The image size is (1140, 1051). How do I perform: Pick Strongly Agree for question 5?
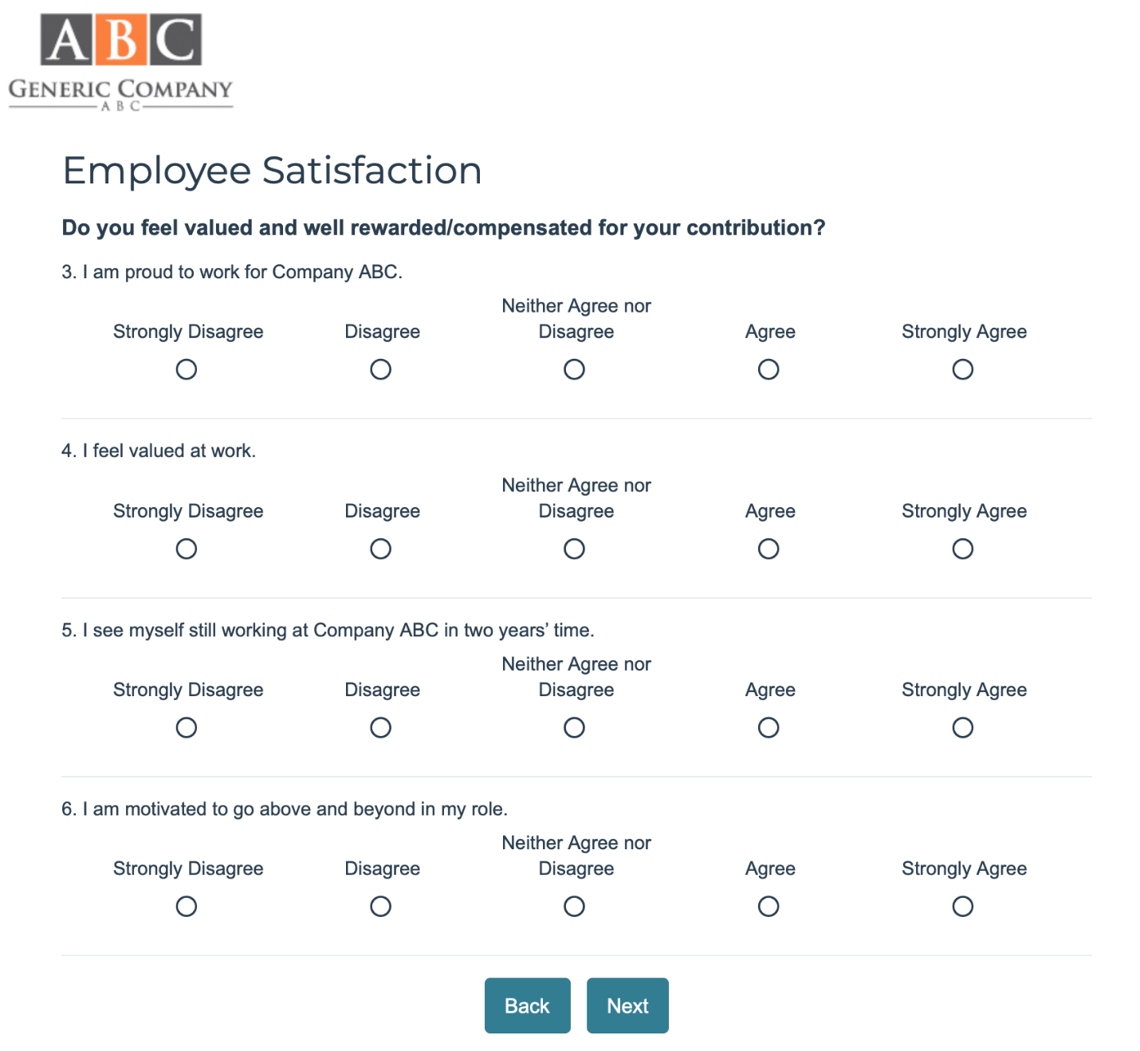962,727
